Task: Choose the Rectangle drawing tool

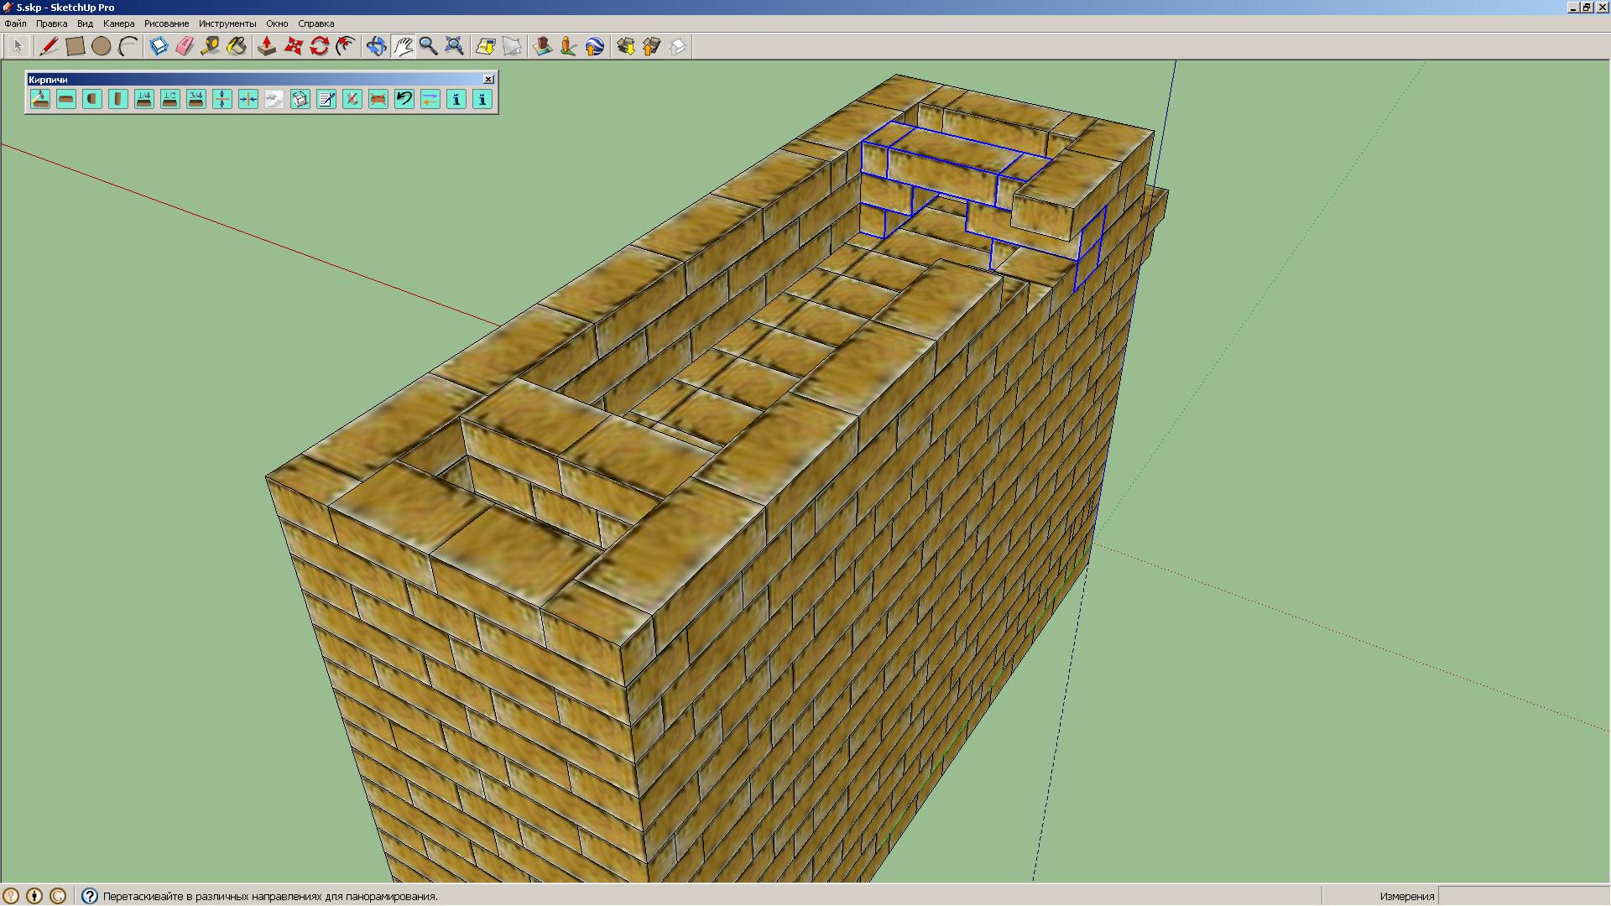Action: pos(76,46)
